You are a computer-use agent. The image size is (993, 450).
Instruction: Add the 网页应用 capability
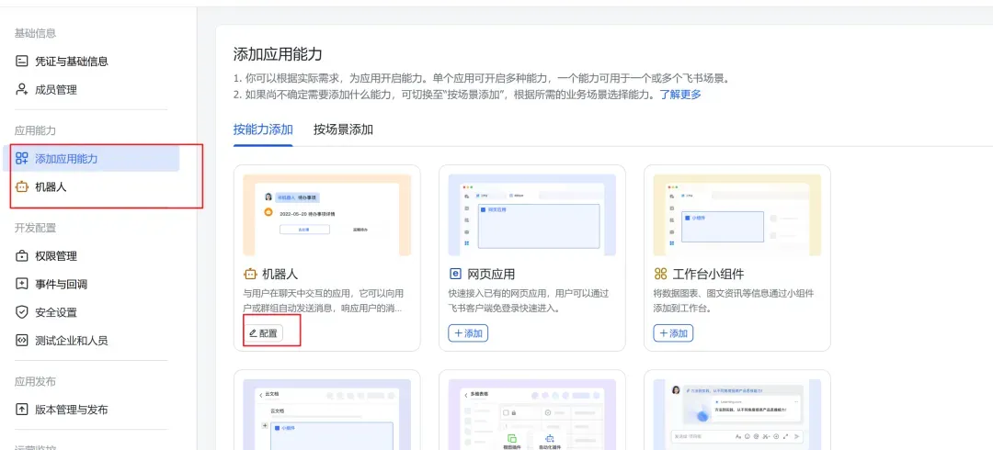pyautogui.click(x=468, y=333)
